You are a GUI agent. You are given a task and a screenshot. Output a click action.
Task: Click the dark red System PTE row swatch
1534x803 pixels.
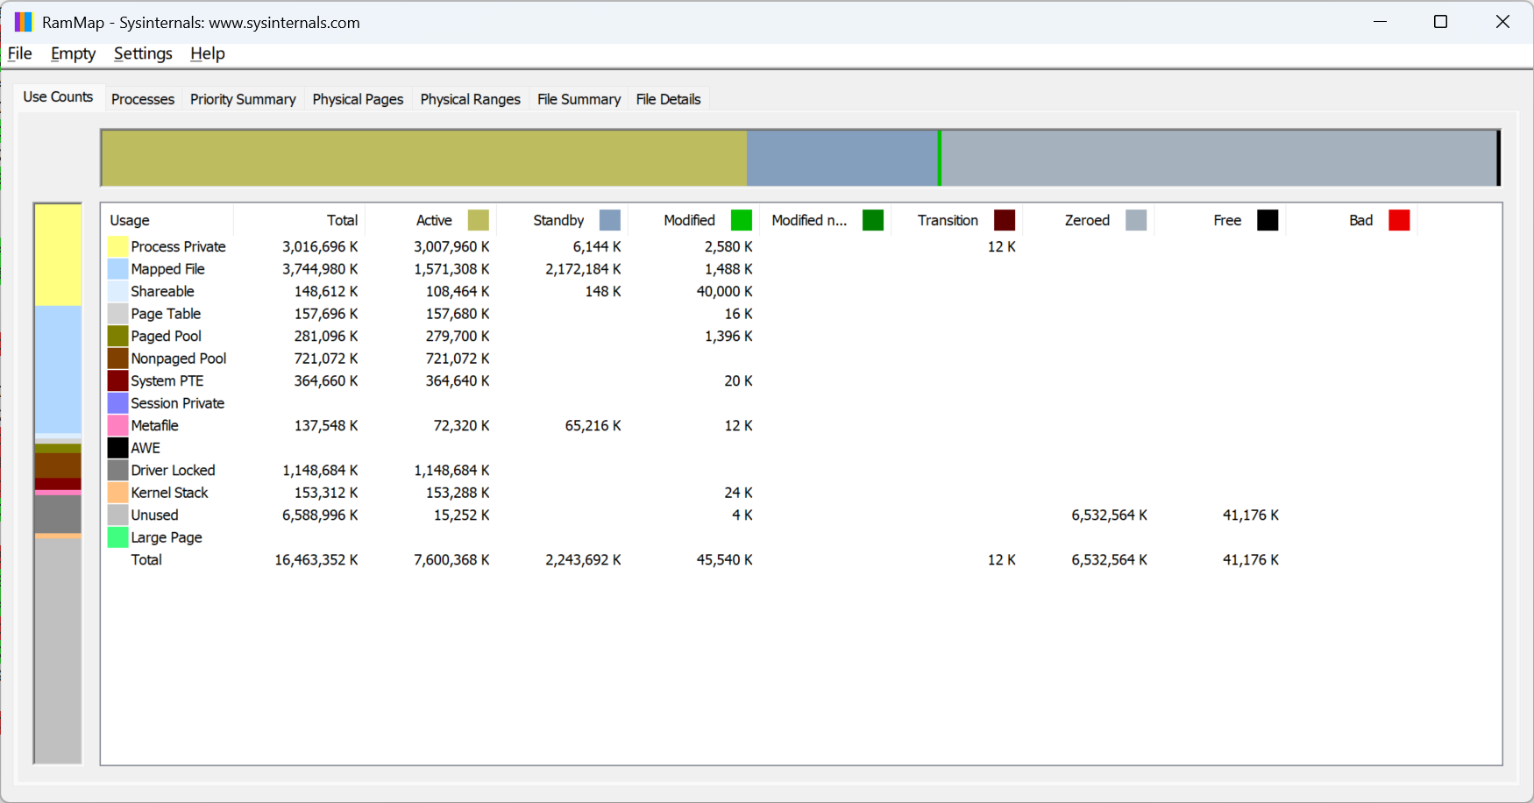point(118,380)
